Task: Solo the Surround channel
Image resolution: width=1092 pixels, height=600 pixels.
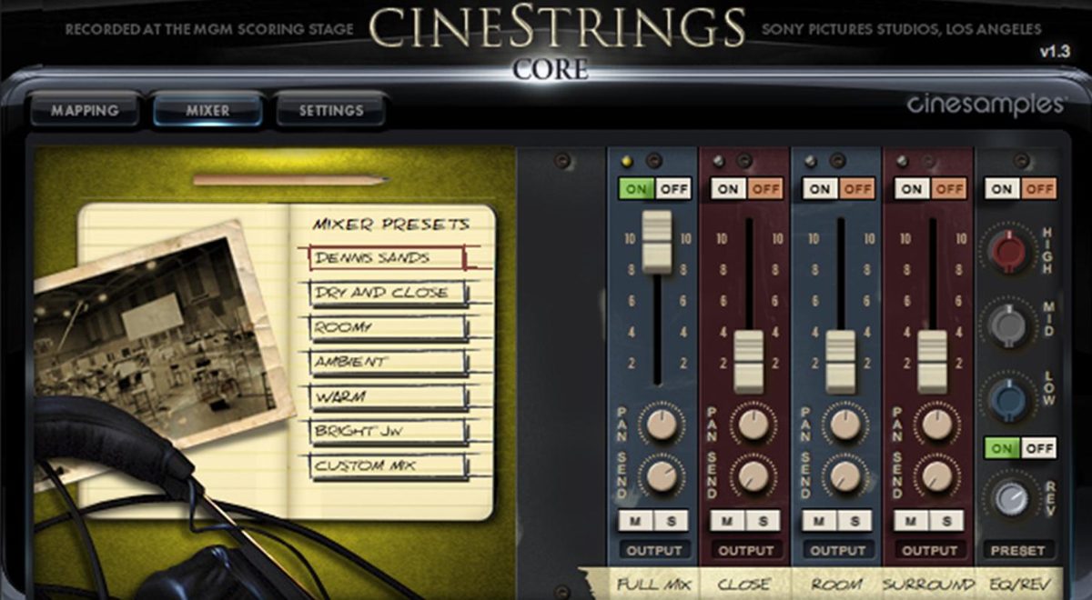Action: (947, 521)
